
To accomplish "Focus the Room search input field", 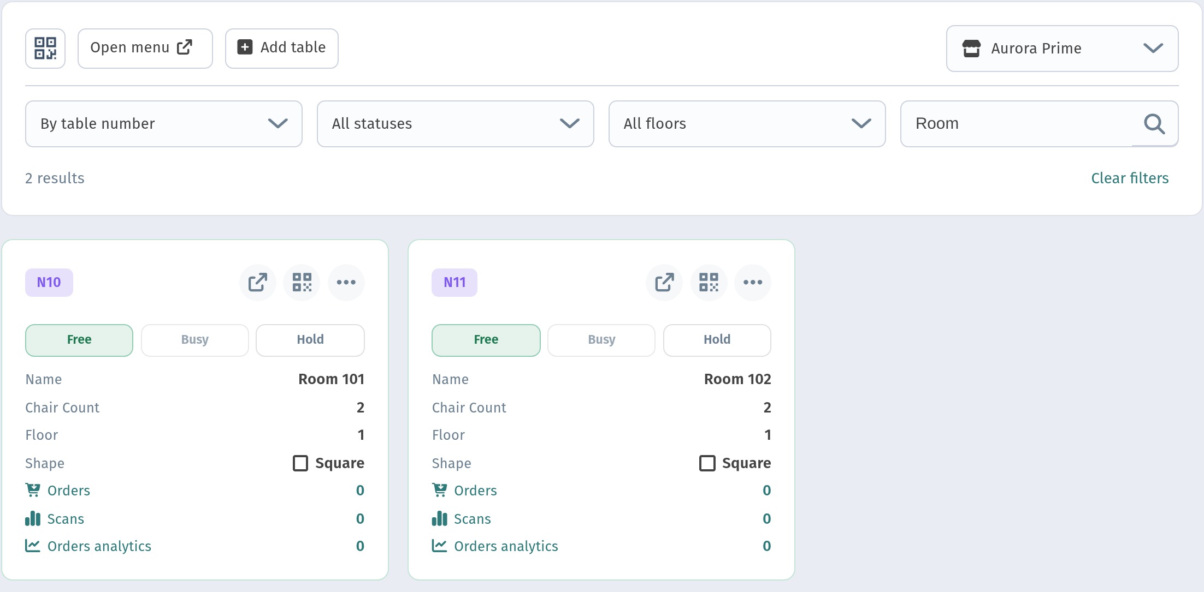I will [x=1022, y=124].
